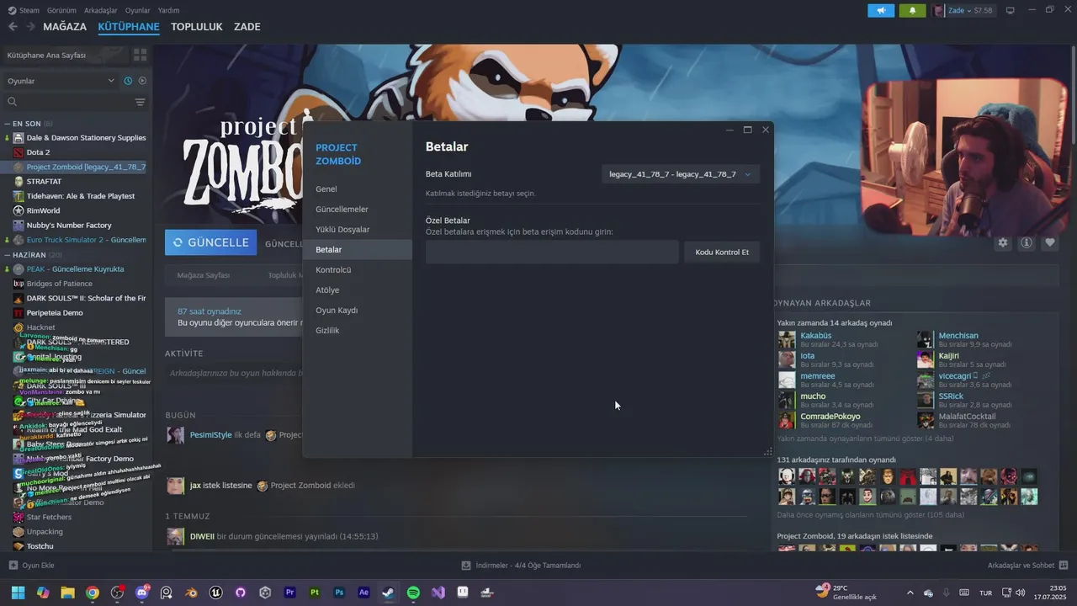1077x606 pixels.
Task: Open Spotify from taskbar
Action: point(413,593)
